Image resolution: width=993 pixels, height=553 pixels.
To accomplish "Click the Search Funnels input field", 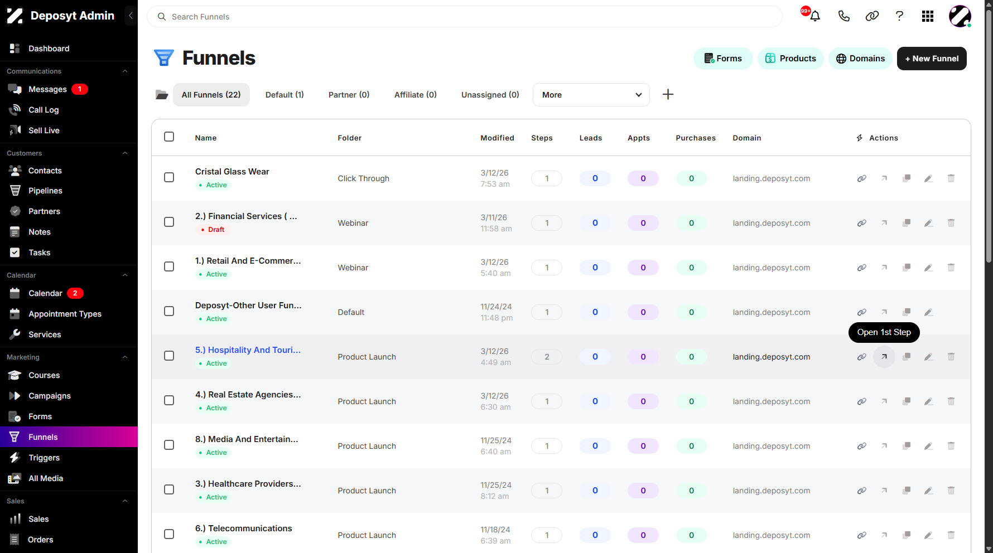I will coord(465,17).
